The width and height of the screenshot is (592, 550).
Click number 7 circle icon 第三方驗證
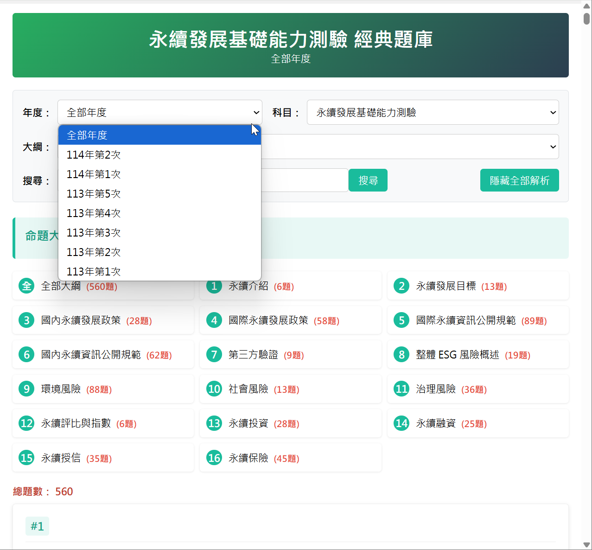(214, 355)
